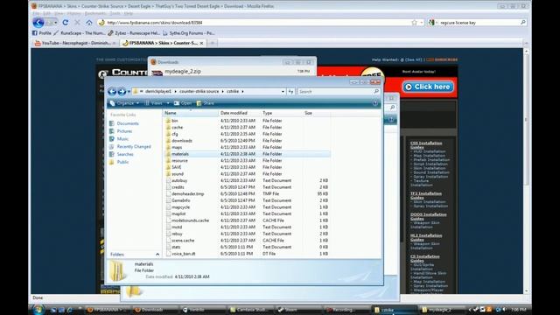Select the SAVE folder
560x315 pixels.
pos(177,167)
